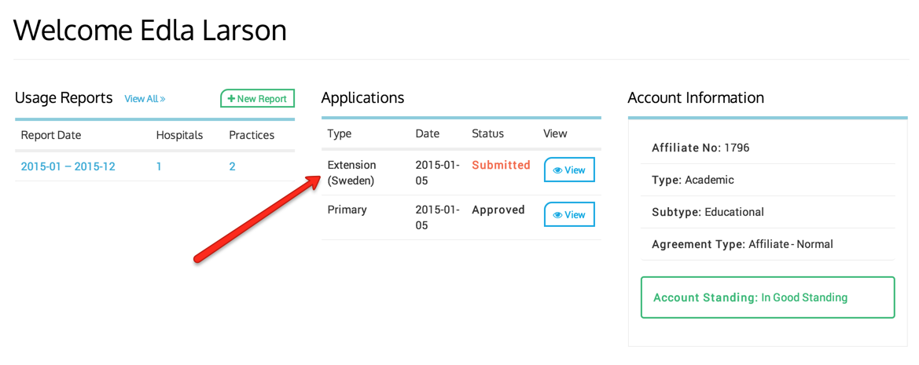Create a New Report

[258, 99]
